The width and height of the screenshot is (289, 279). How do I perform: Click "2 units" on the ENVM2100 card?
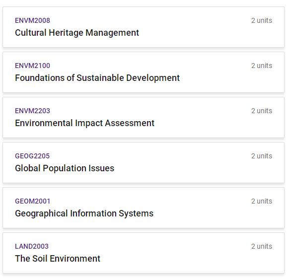pos(262,66)
